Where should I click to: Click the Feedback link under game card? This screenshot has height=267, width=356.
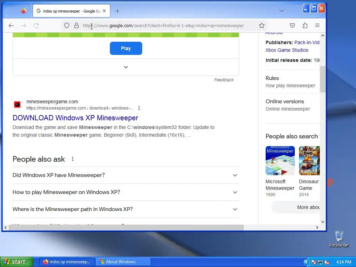click(224, 80)
